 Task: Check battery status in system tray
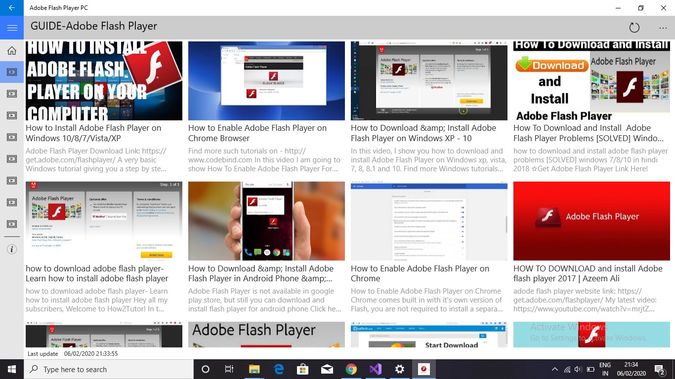pos(590,369)
